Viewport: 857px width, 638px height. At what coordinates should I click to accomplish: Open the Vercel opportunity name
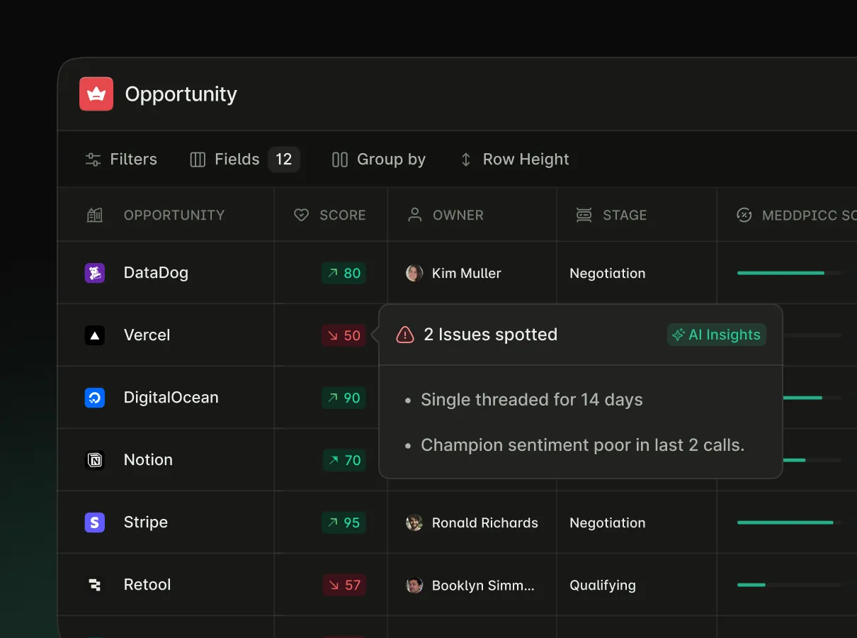point(147,335)
